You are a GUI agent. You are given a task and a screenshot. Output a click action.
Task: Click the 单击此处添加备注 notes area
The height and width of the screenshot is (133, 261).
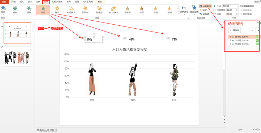point(47,130)
